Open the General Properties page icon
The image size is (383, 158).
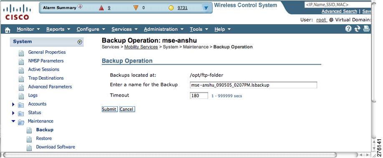(x=22, y=53)
